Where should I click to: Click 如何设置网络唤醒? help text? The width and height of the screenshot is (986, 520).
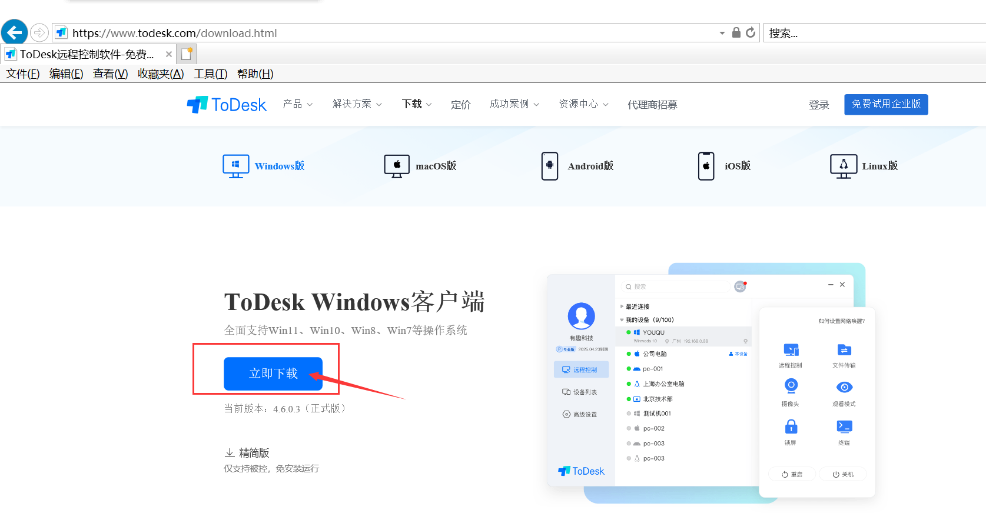point(841,321)
